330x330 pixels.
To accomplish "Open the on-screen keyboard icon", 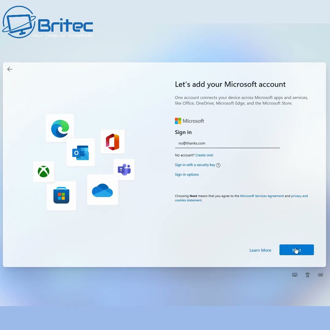I will point(295,275).
